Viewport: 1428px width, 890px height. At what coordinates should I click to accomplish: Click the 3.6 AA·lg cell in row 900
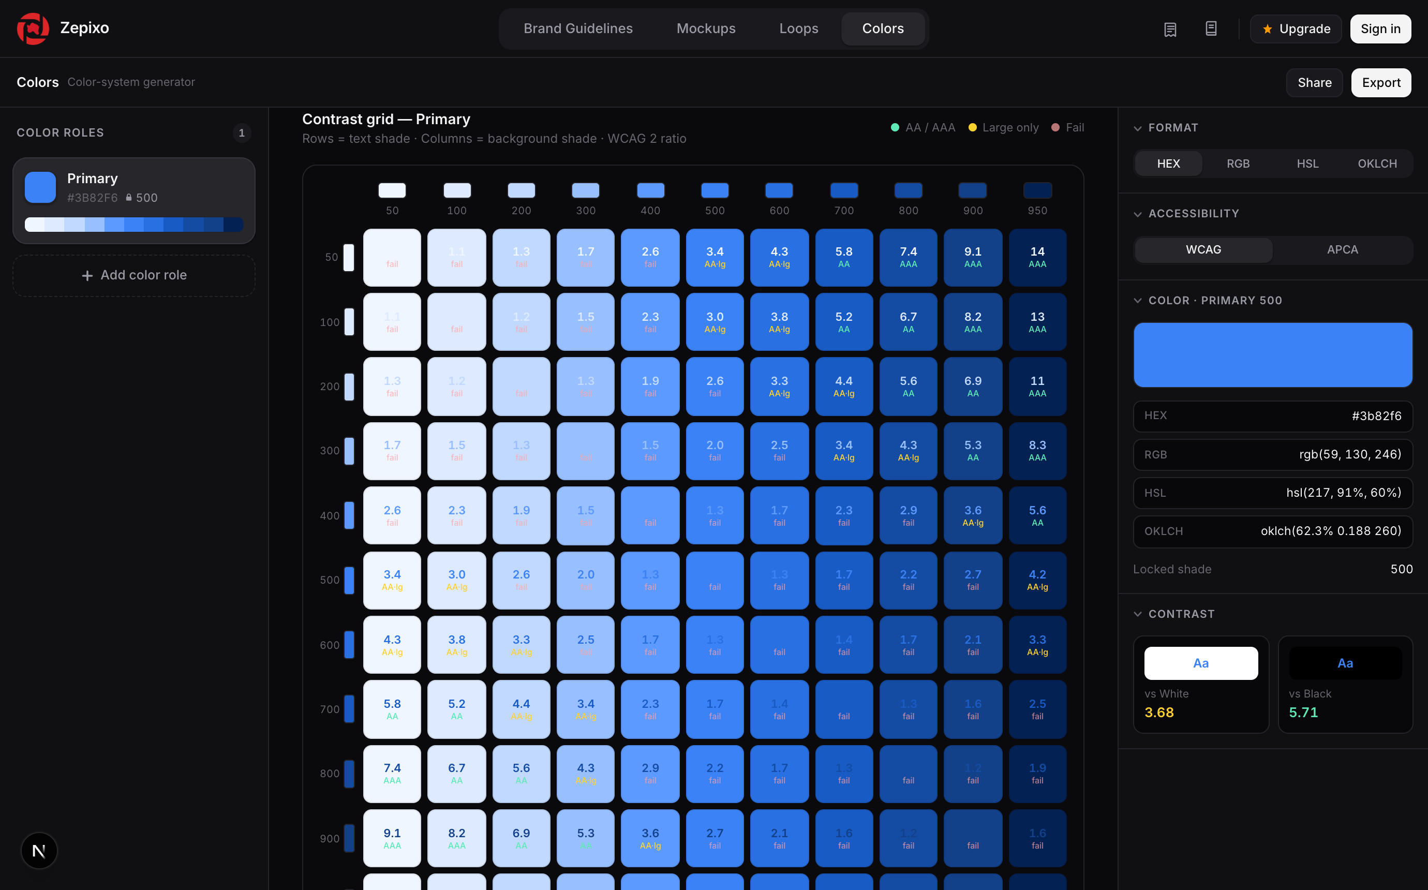click(x=650, y=838)
